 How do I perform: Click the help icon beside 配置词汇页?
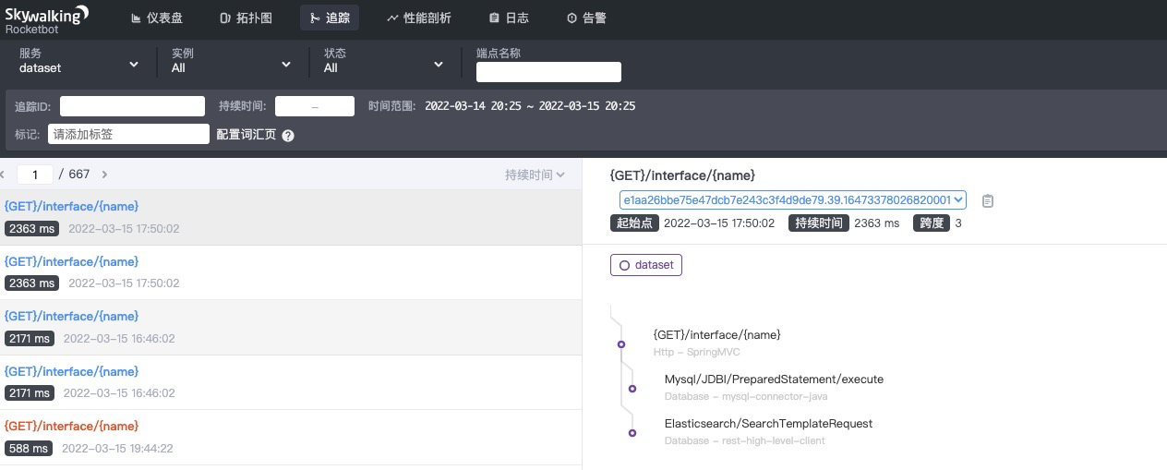click(288, 136)
